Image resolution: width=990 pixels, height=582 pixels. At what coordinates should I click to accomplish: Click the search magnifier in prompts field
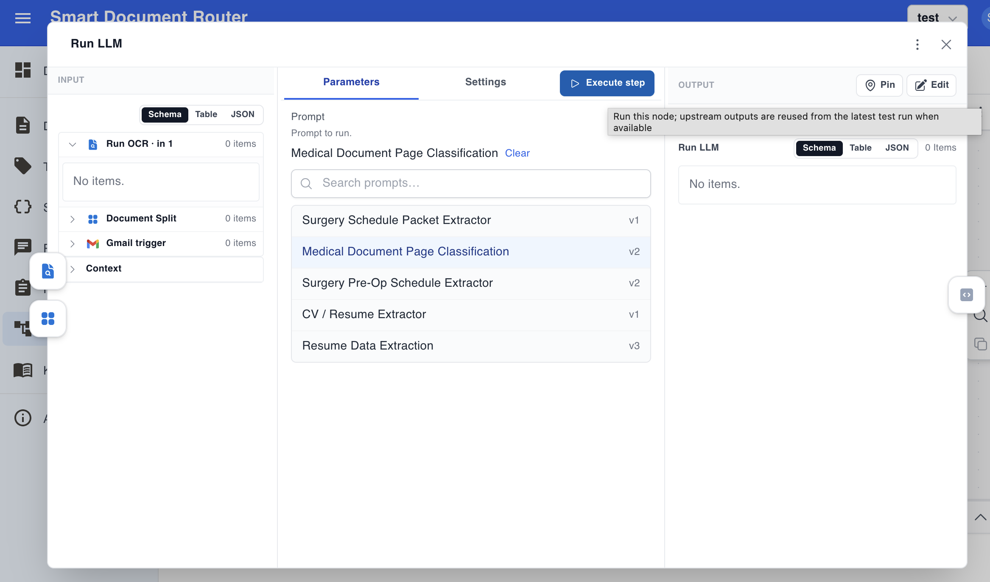pyautogui.click(x=306, y=183)
